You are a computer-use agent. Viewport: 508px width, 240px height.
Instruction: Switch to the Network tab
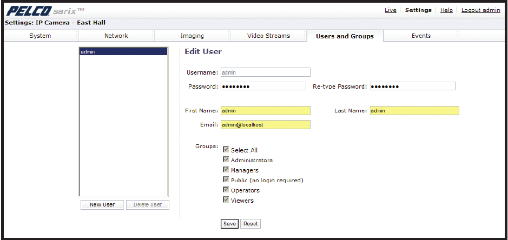[116, 36]
